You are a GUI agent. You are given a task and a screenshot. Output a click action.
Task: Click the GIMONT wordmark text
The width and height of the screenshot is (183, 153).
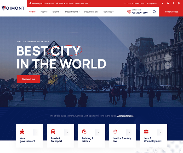click(15, 8)
